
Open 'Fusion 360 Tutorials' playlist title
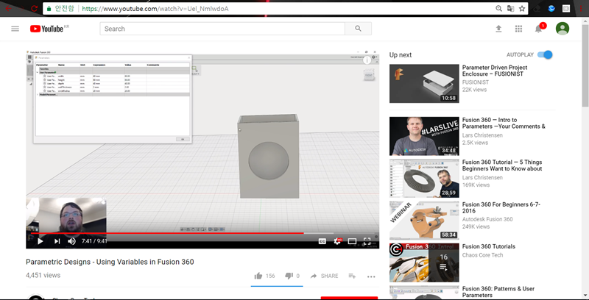click(x=489, y=246)
